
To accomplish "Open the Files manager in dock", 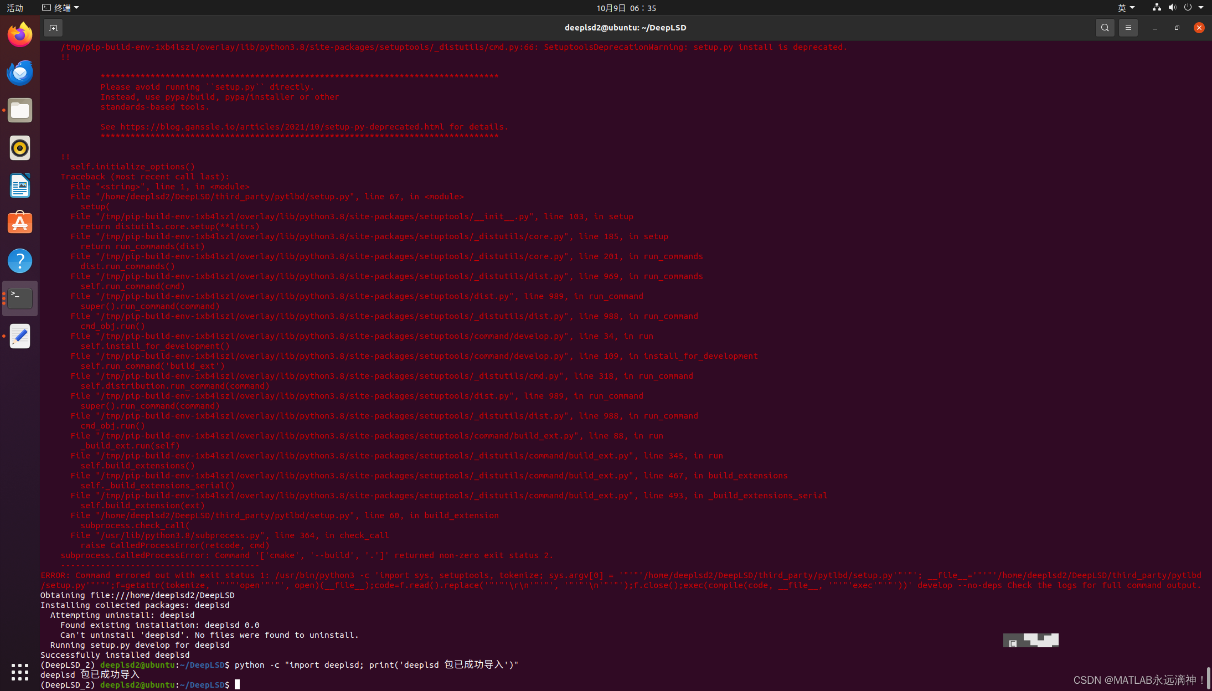I will (x=20, y=110).
